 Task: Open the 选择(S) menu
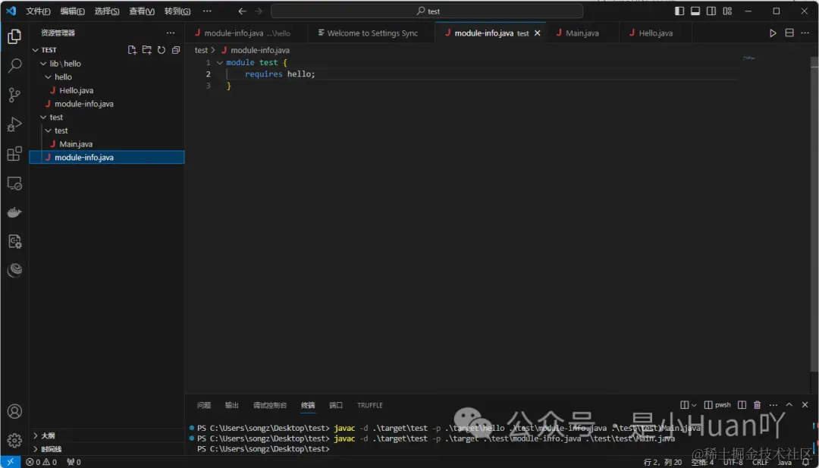107,11
